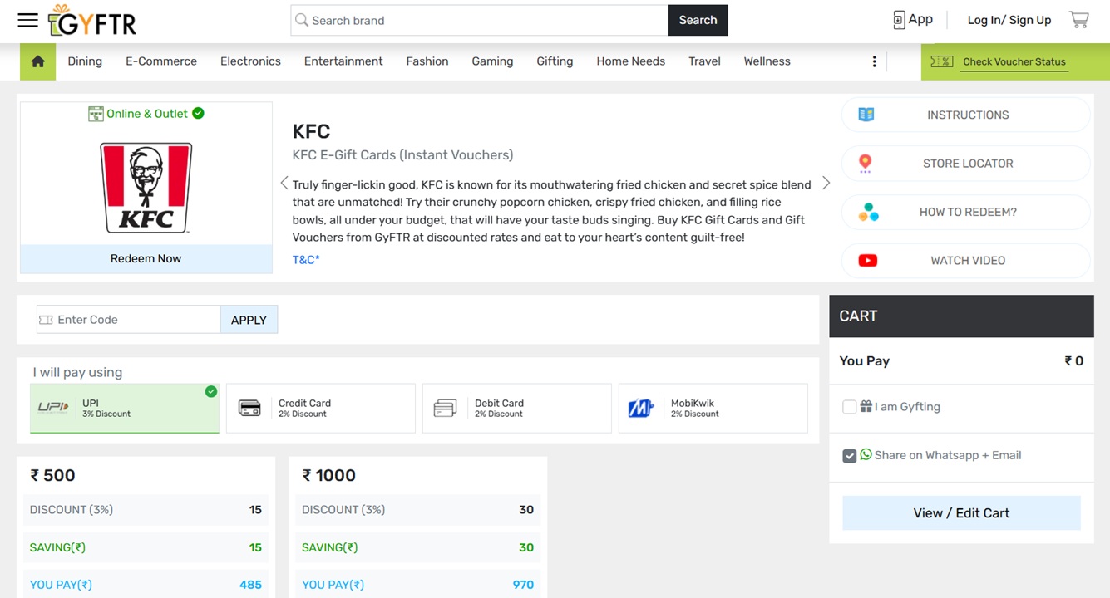Select Credit Card 2% Discount option

point(321,408)
